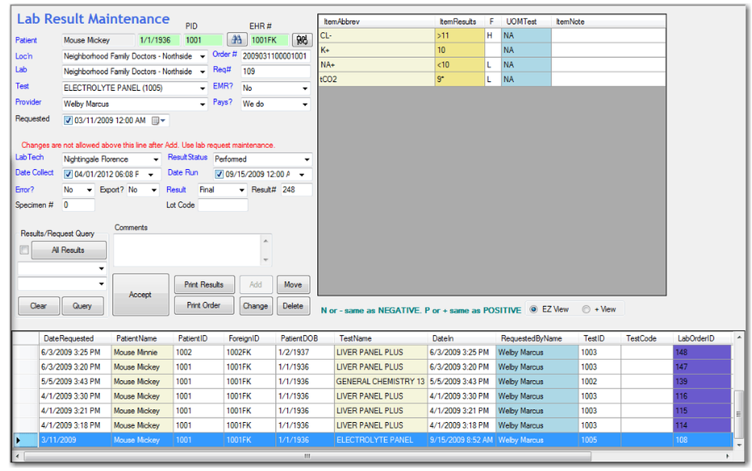Click the Comments box scroll down arrow

pyautogui.click(x=265, y=260)
